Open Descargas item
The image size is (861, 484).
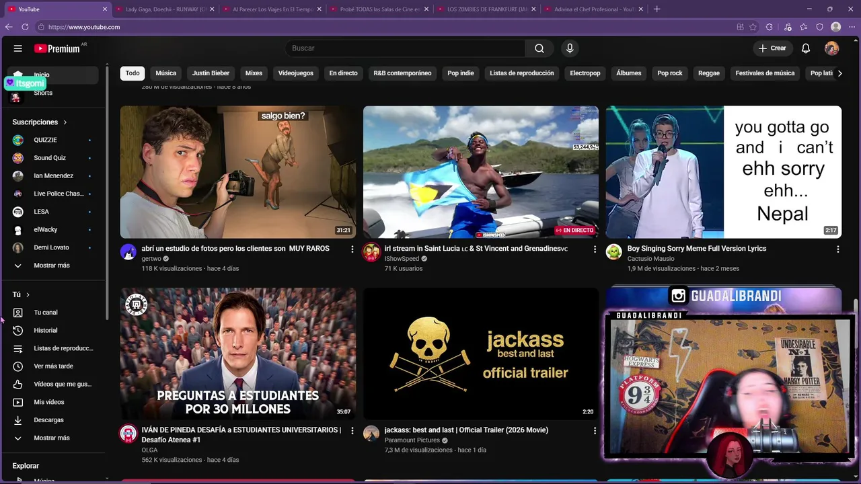54,420
